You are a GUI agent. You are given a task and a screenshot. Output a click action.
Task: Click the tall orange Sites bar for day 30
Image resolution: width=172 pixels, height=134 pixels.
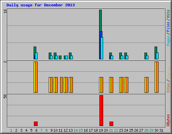pyautogui.click(x=157, y=77)
